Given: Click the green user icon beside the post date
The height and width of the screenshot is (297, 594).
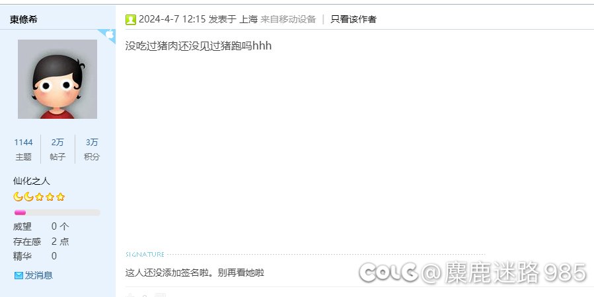Looking at the screenshot, I should pos(131,20).
